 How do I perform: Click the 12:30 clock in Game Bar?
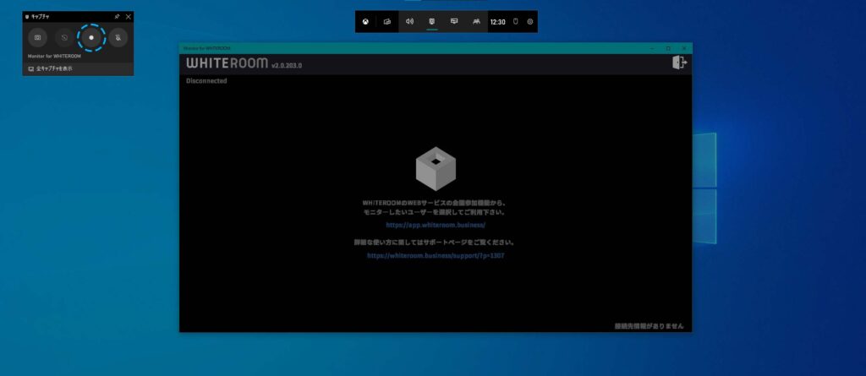(x=497, y=22)
